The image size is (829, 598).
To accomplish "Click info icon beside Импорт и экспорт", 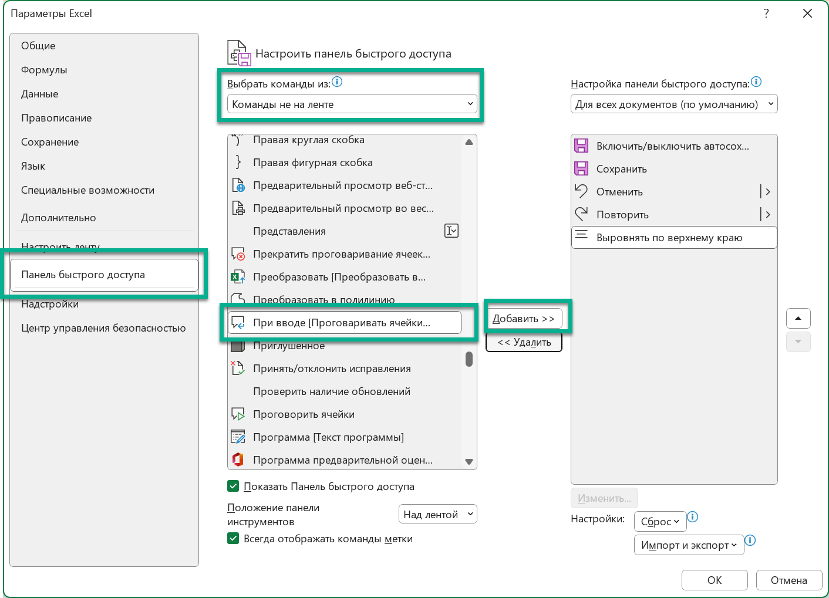I will click(x=750, y=540).
